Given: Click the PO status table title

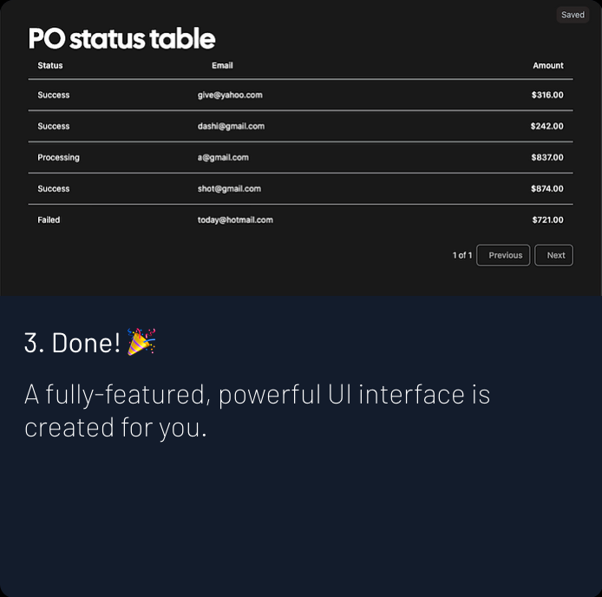Looking at the screenshot, I should click(x=122, y=38).
